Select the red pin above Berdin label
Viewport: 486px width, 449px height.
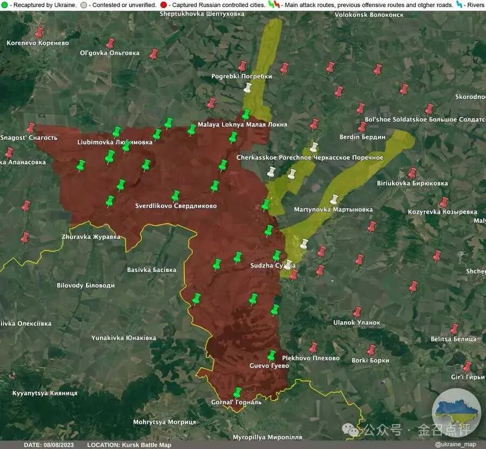(362, 128)
